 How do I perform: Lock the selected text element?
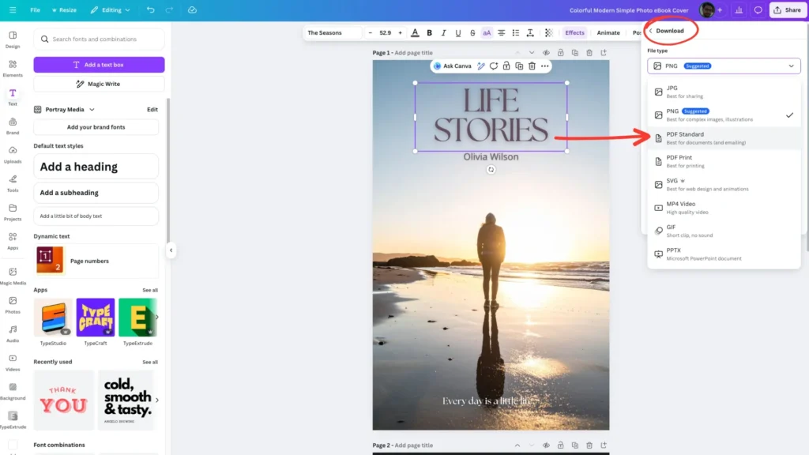(x=507, y=66)
